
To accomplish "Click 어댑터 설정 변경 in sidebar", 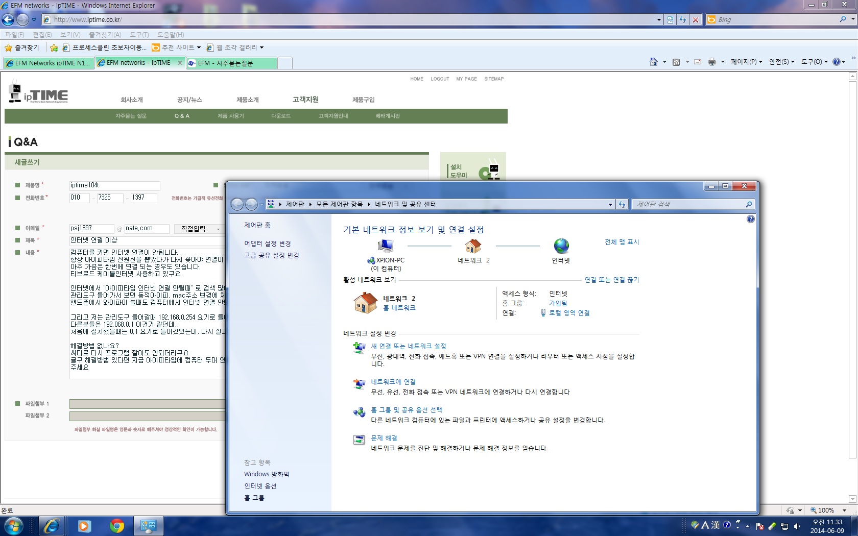I will (268, 243).
